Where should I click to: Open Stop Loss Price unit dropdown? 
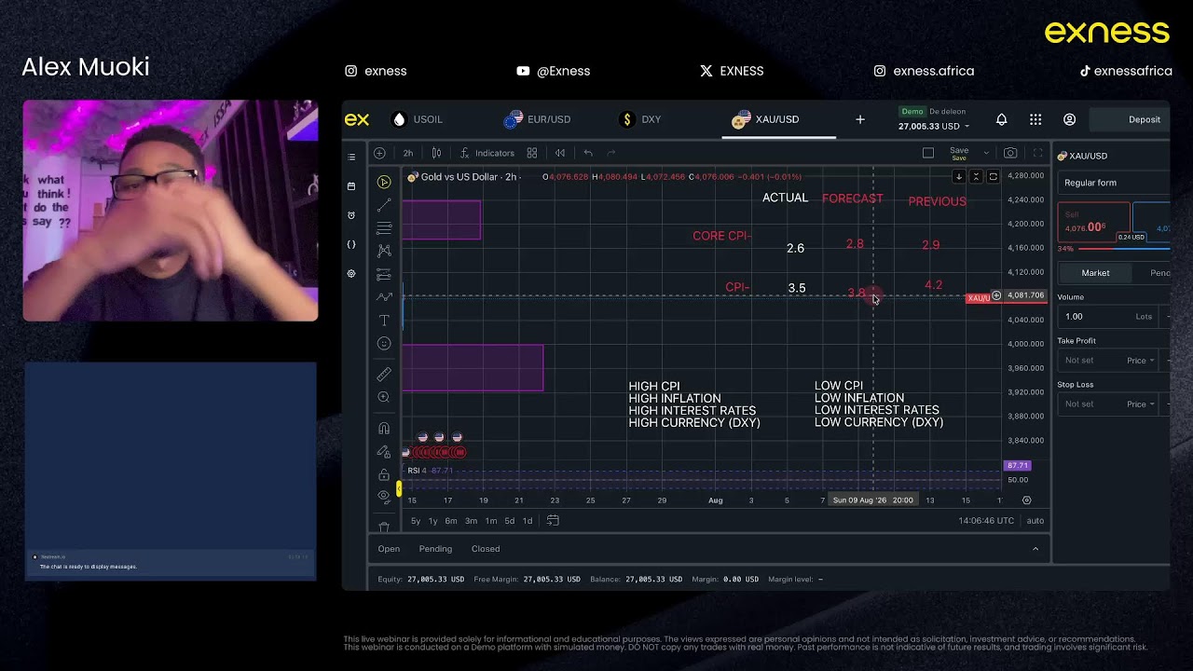1141,404
